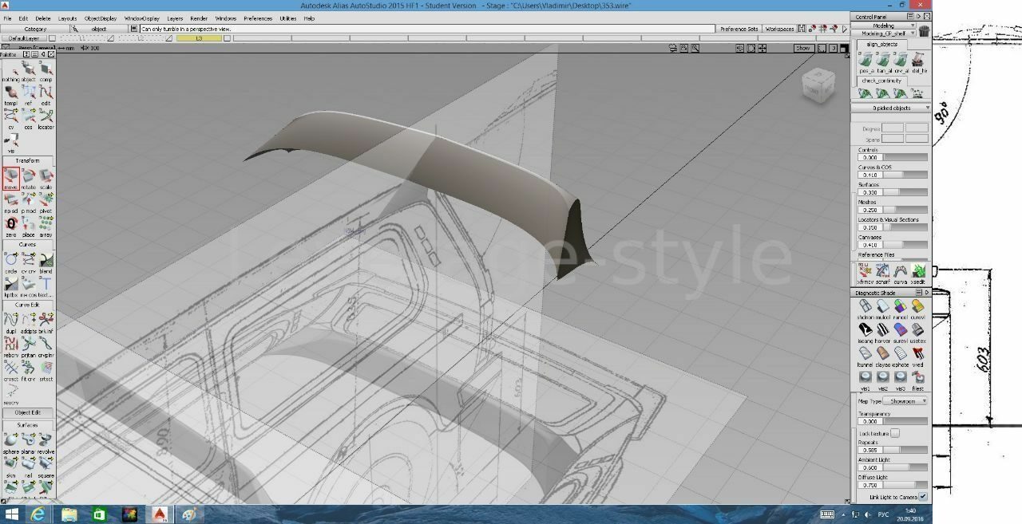This screenshot has width=1022, height=524.
Task: Toggle Link Light to Camera checkbox
Action: click(923, 497)
